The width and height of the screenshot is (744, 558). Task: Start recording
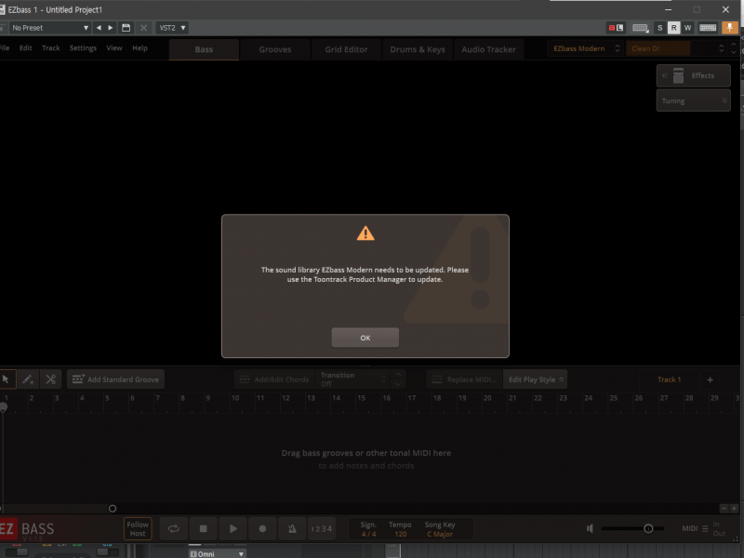click(x=262, y=528)
